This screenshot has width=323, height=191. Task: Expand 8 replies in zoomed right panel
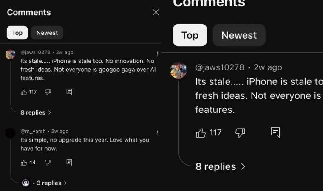coord(220,166)
